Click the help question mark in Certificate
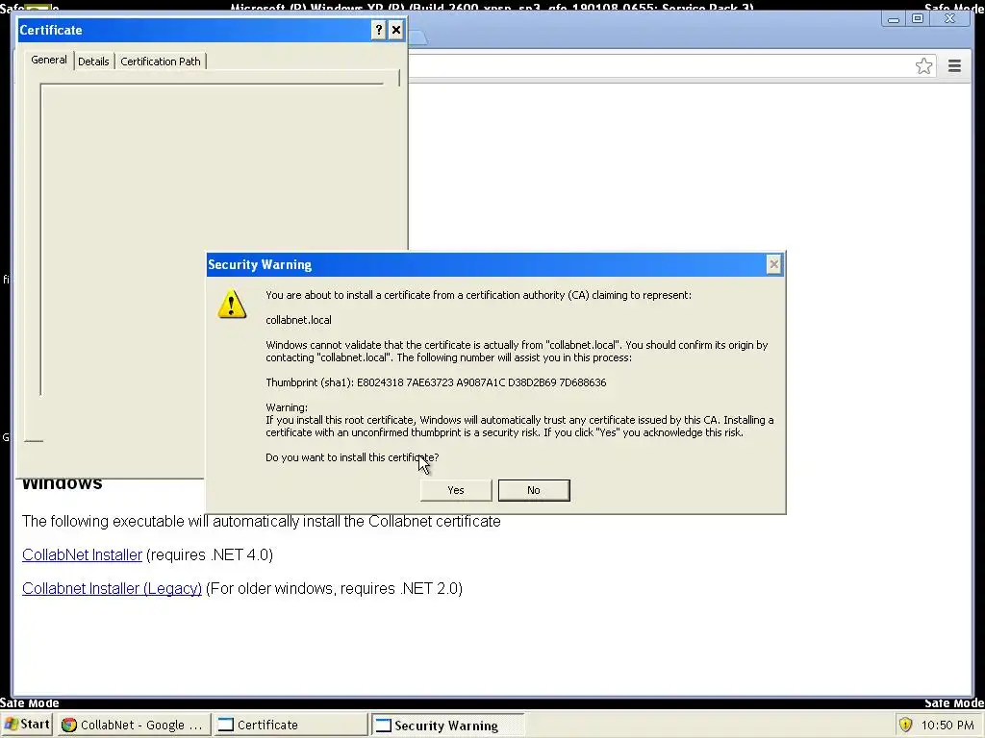Screen dimensions: 985x738 [378, 30]
